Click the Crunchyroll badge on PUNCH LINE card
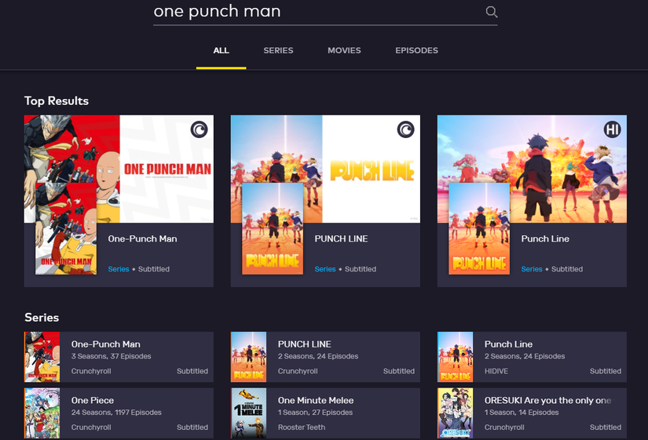This screenshot has width=648, height=440. (405, 129)
